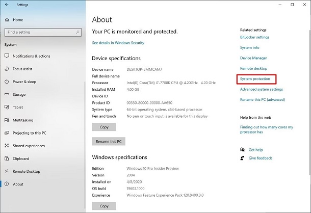Click the Notifications & actions icon

7,56
